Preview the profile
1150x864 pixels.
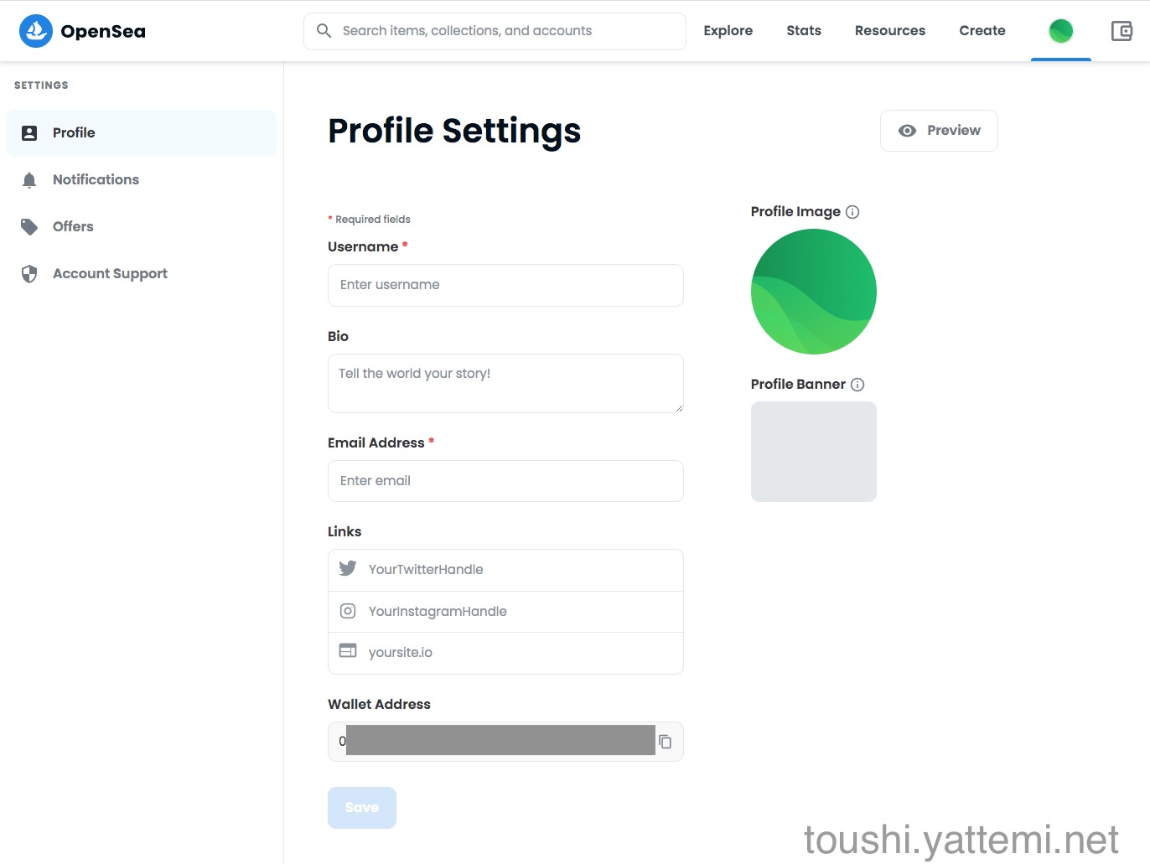pyautogui.click(x=939, y=131)
